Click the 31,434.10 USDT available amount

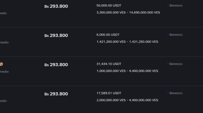(x=109, y=64)
